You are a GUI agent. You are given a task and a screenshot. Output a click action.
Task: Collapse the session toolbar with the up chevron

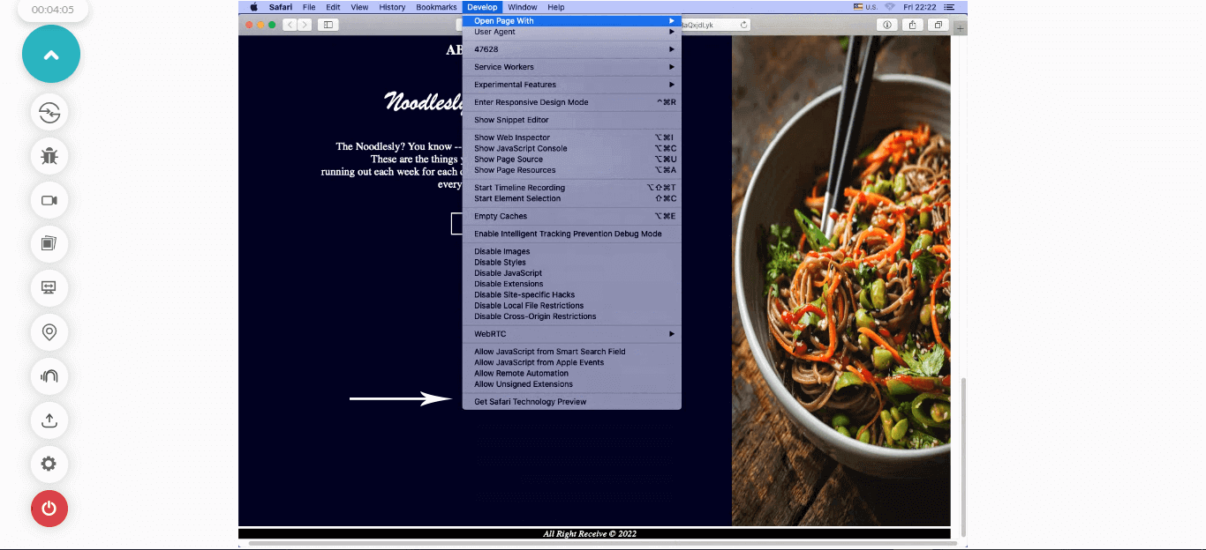point(51,54)
